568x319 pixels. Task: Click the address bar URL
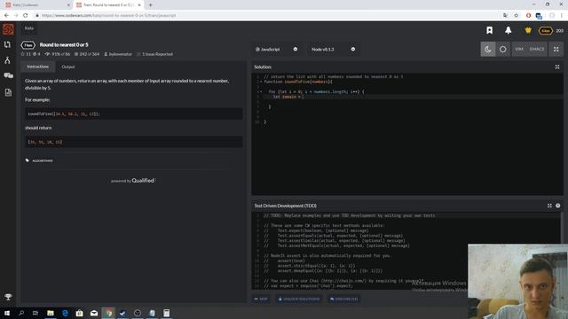[x=108, y=16]
